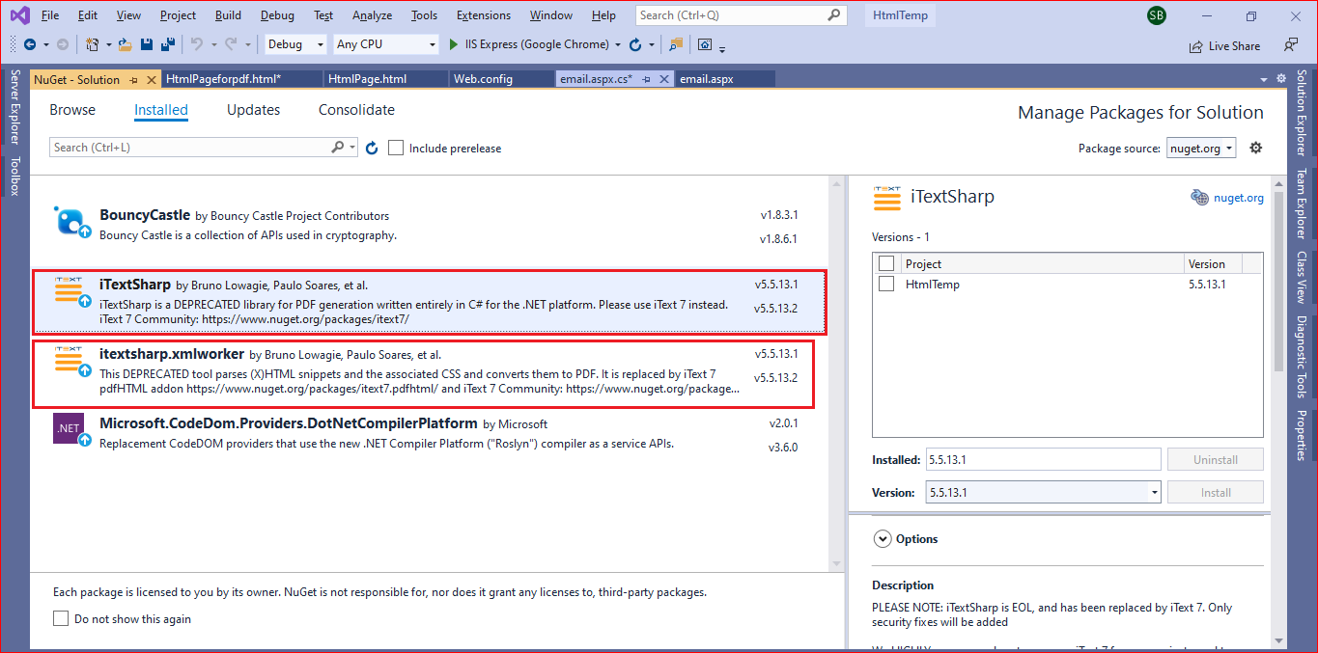Pin the email.aspx.cs tab

point(646,79)
